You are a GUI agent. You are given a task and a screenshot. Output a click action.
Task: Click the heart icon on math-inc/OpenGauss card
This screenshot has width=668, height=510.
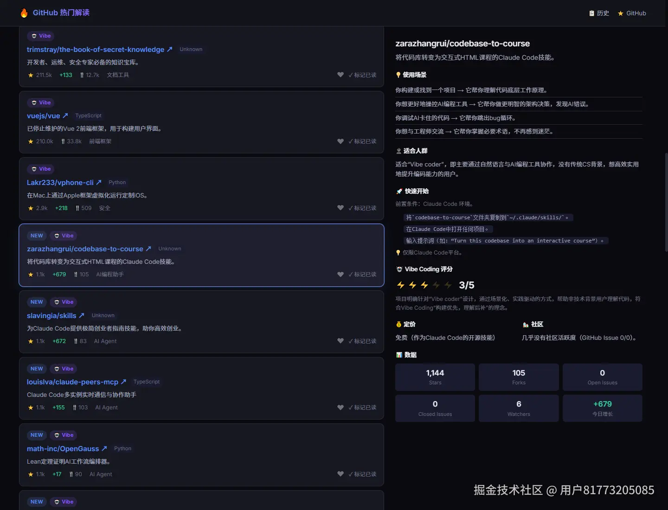click(340, 474)
